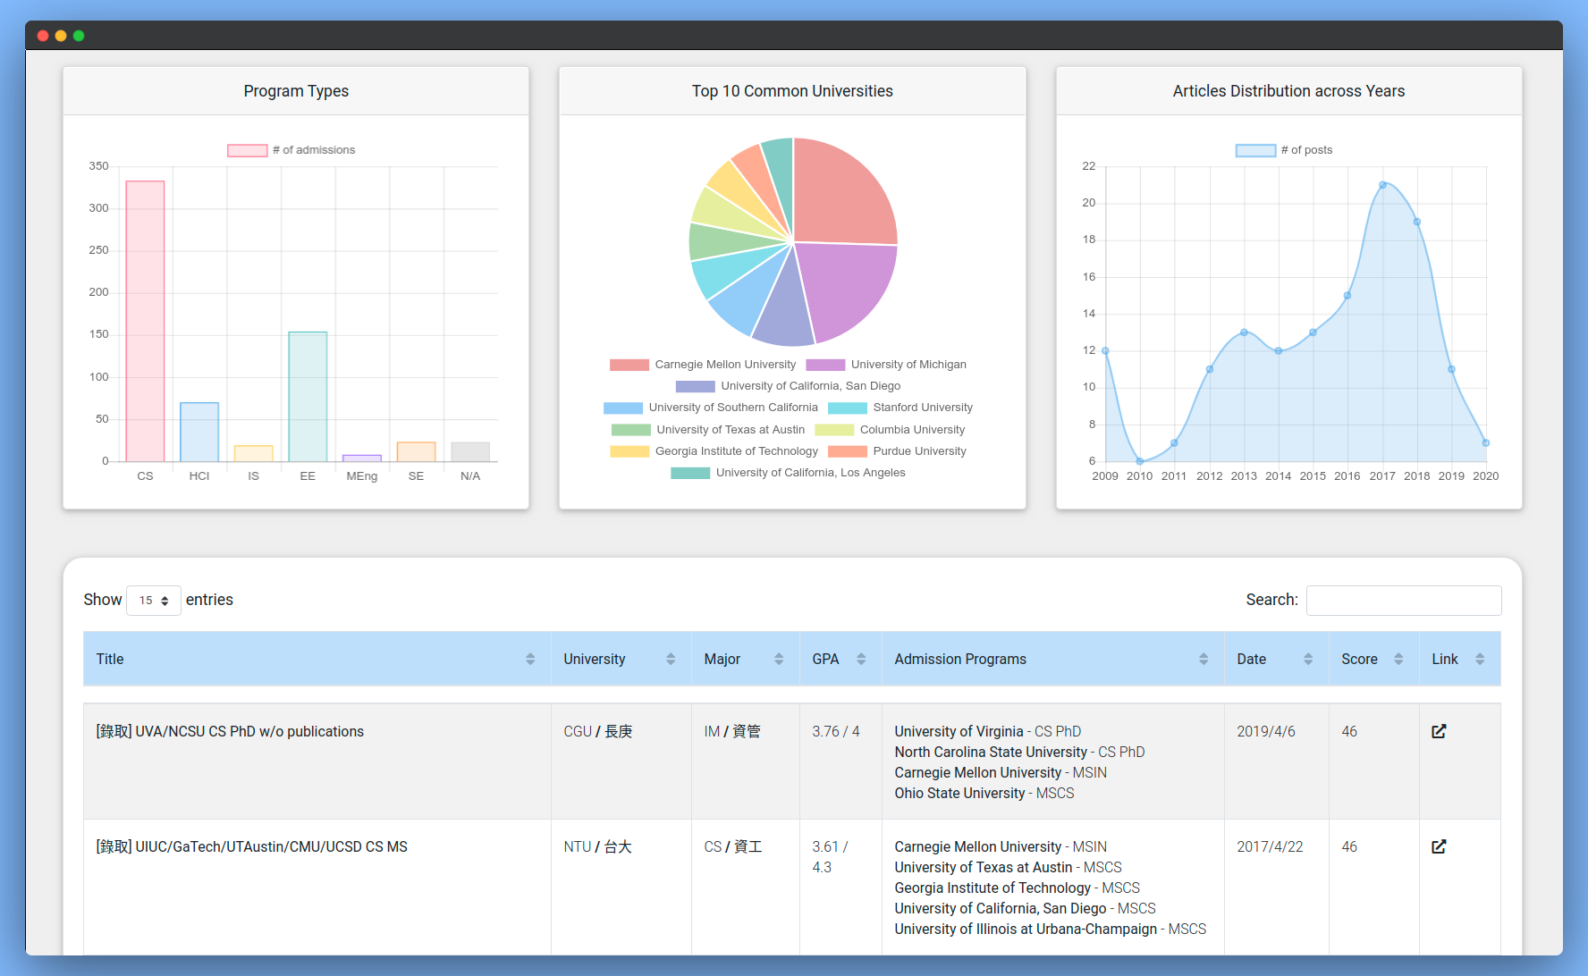
Task: Toggle UC Los Angeles legend item
Action: [788, 473]
